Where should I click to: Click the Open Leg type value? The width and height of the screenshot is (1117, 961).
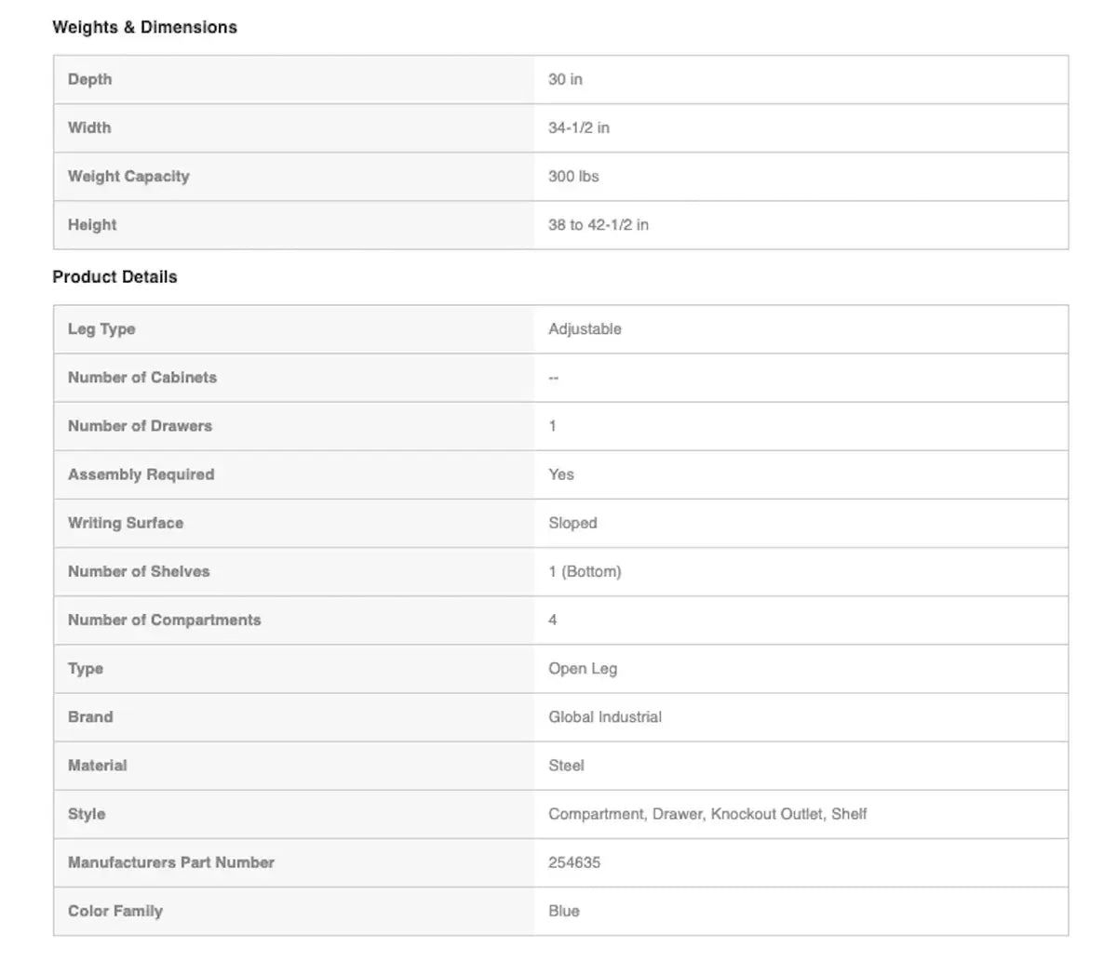click(583, 669)
